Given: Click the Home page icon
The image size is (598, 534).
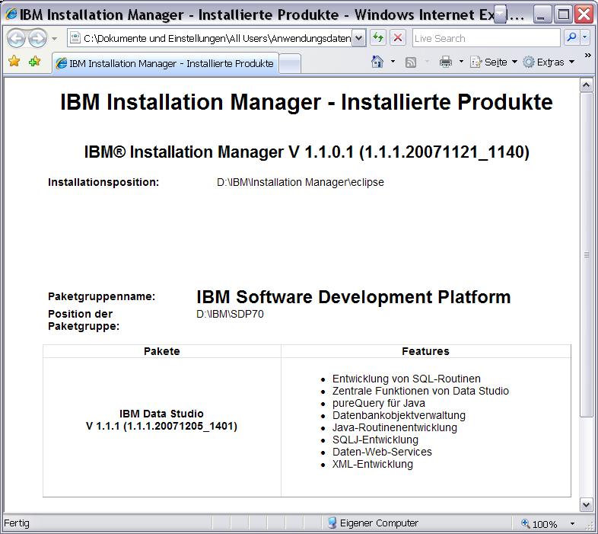Looking at the screenshot, I should pos(377,62).
